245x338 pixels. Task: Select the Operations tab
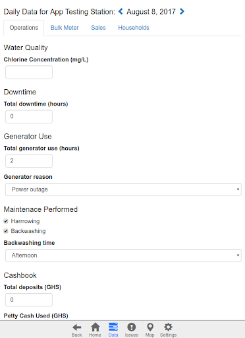pos(24,28)
